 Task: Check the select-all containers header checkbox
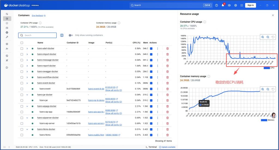pos(22,43)
